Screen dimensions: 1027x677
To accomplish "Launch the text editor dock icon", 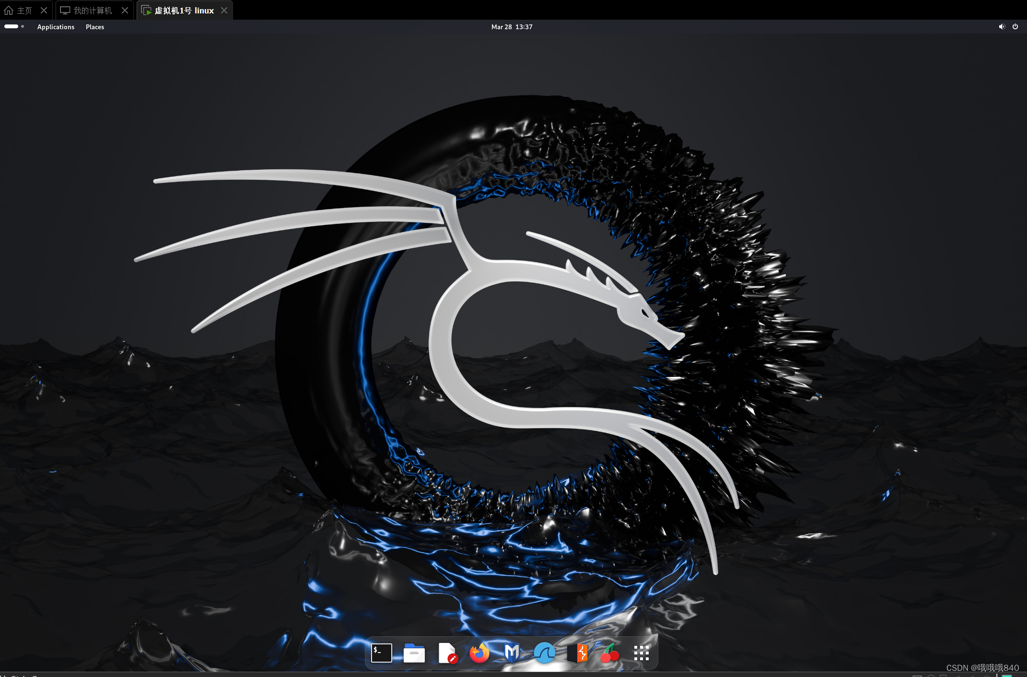I will 447,653.
